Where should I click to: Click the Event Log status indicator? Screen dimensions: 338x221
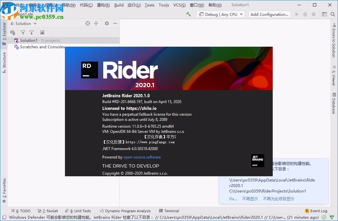click(316, 211)
